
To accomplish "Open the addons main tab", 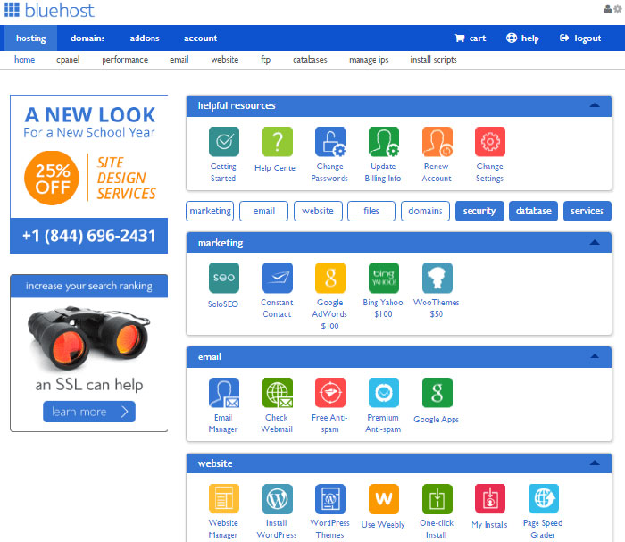I will pyautogui.click(x=145, y=38).
